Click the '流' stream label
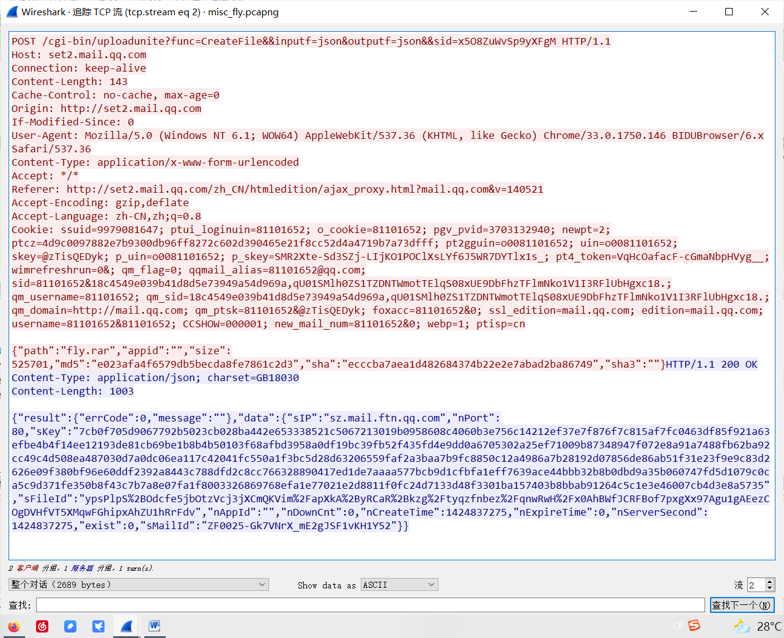The width and height of the screenshot is (784, 638). [x=739, y=585]
